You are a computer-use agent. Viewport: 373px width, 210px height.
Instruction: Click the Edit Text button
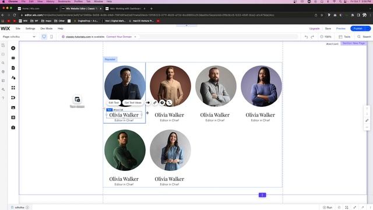click(114, 103)
